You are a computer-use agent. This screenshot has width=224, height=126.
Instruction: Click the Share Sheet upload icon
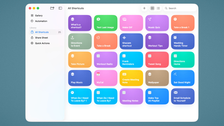click(x=32, y=37)
